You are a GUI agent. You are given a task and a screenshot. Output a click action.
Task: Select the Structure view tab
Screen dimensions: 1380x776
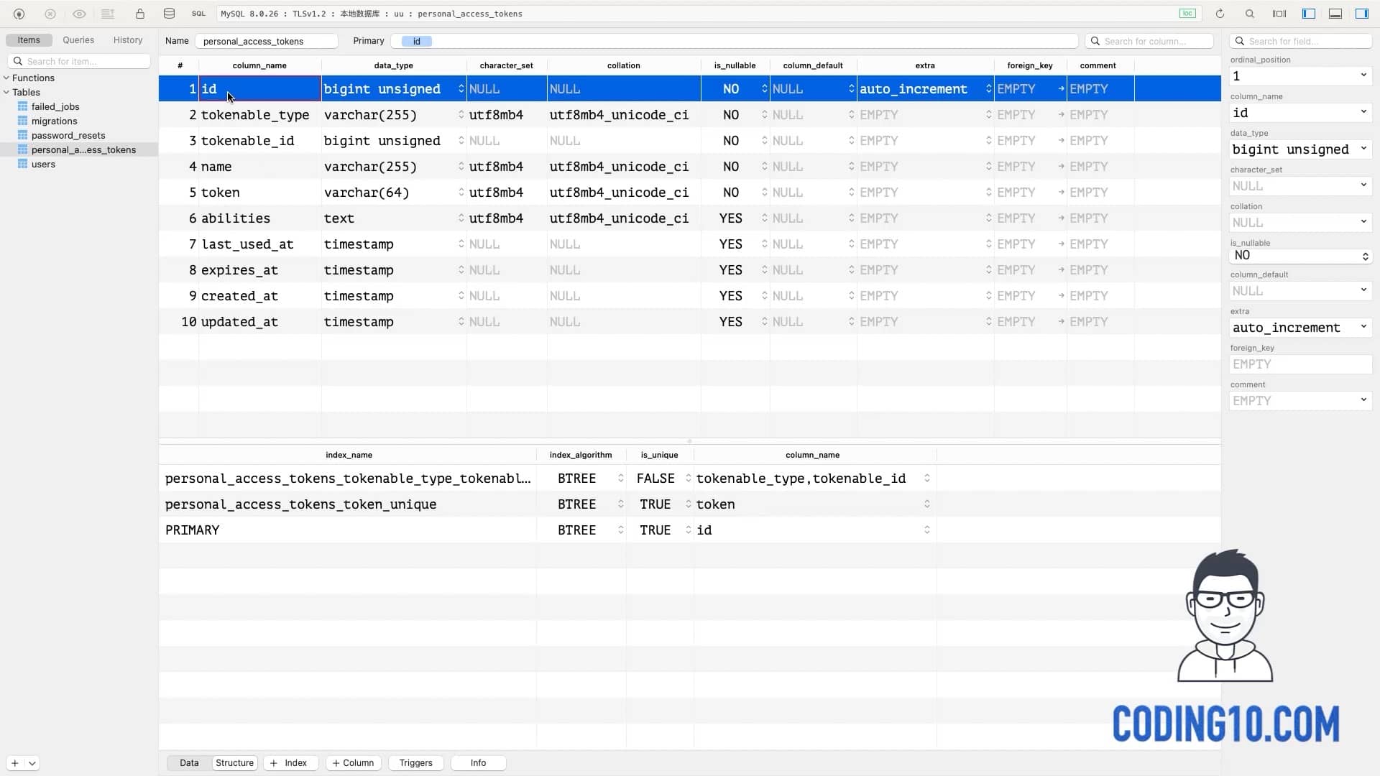234,763
